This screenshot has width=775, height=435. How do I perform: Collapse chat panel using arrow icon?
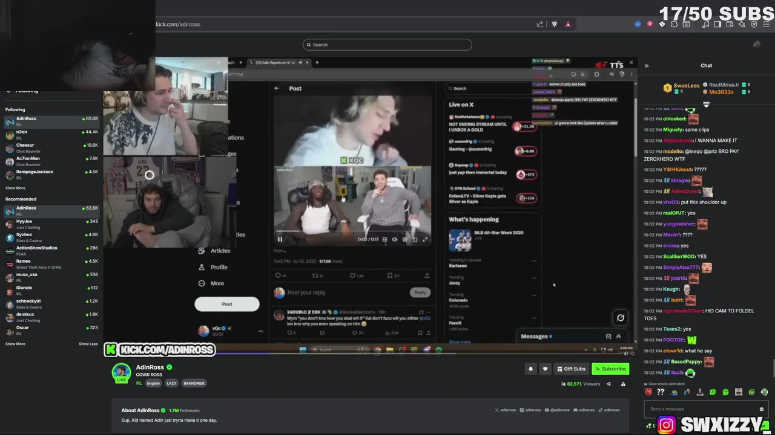click(647, 65)
